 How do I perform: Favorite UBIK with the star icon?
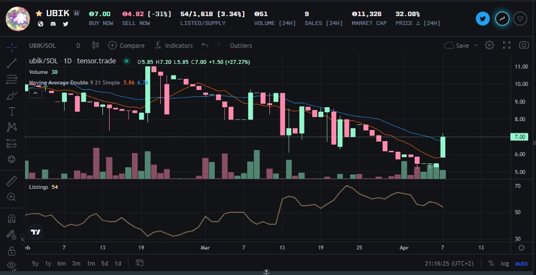[x=39, y=13]
